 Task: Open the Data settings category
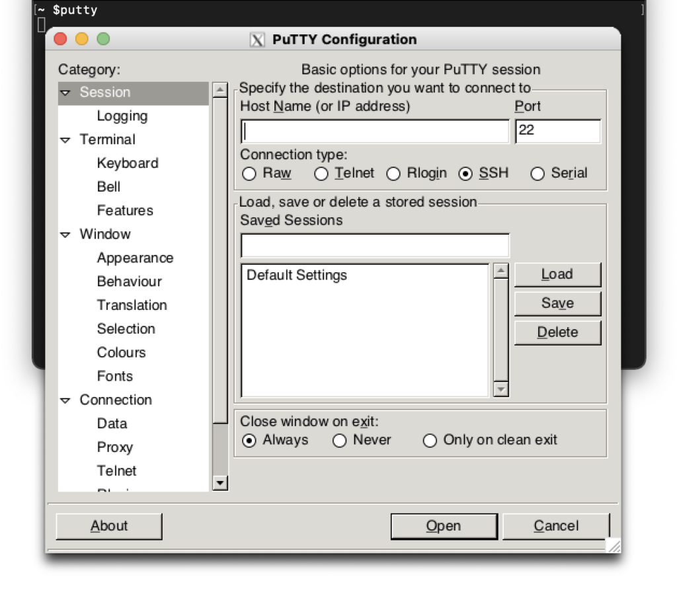(112, 424)
